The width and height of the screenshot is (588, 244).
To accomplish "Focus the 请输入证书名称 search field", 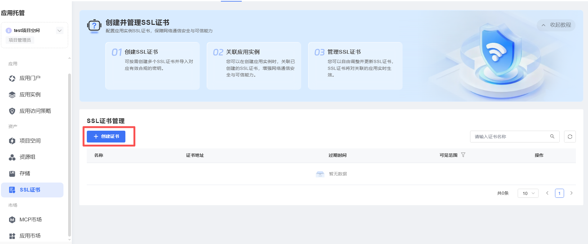I will pyautogui.click(x=510, y=137).
